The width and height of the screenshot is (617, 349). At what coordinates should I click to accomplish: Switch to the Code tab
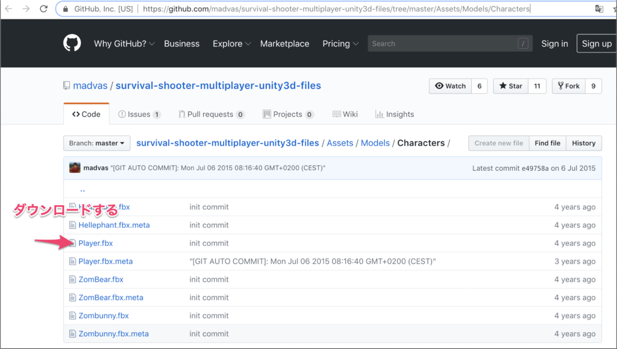pyautogui.click(x=86, y=114)
